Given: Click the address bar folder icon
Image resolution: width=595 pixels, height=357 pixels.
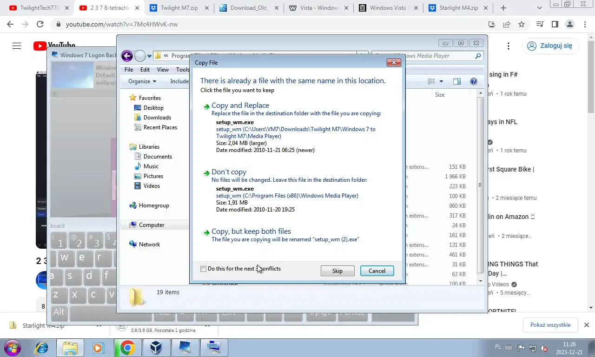Looking at the screenshot, I should pos(158,56).
